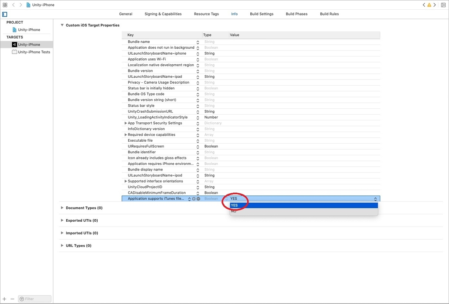Select Executable file row
Screen dimensions: 449x304
tap(251, 141)
